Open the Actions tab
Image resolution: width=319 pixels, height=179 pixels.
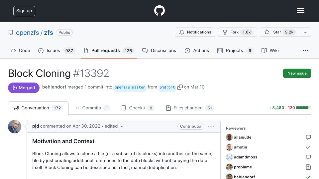197,50
